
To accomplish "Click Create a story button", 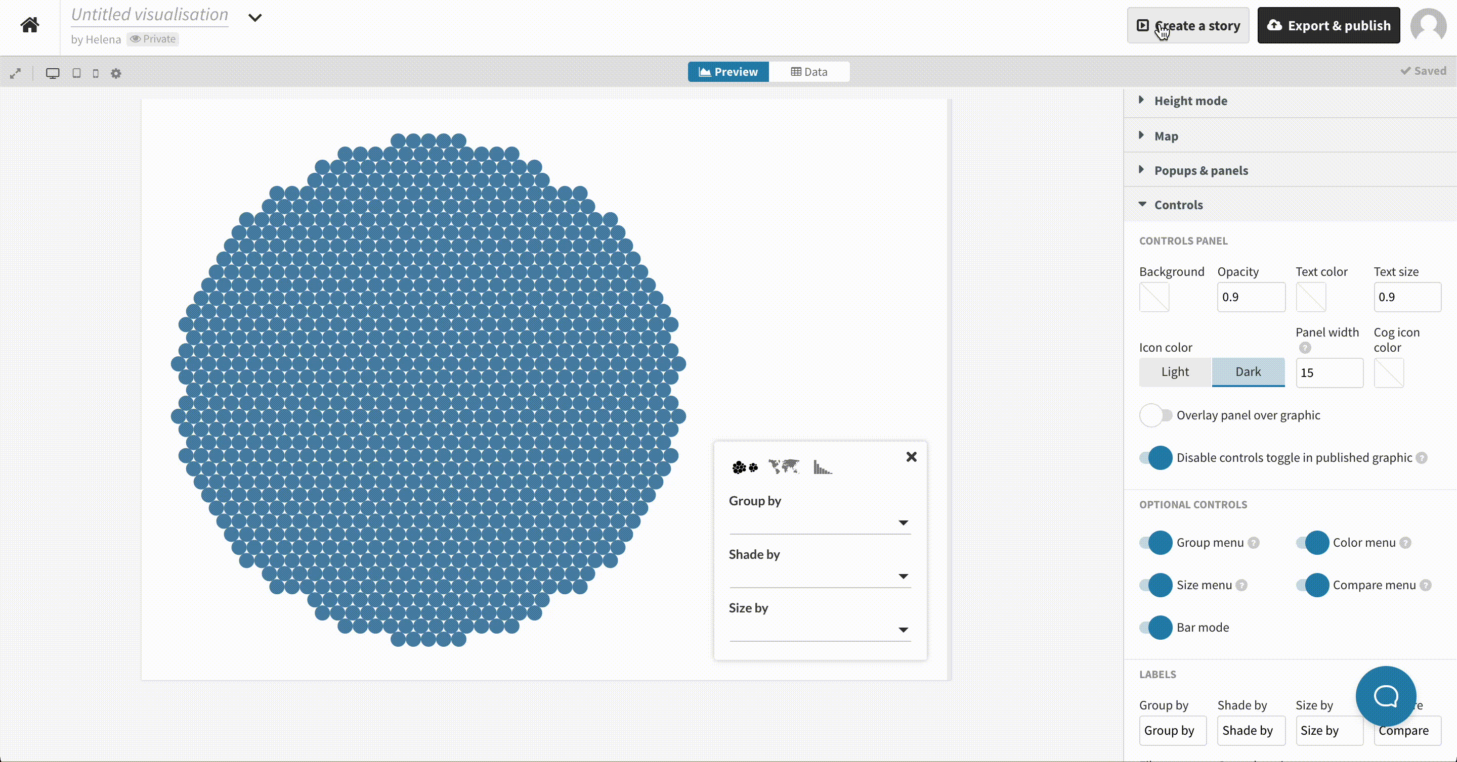I will (1188, 25).
